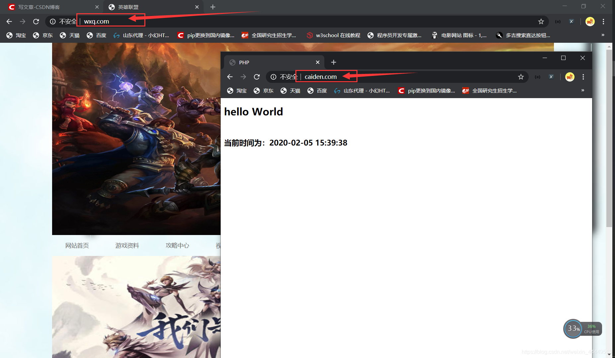
Task: Open the 电影网站 图标 bookmark
Action: [459, 35]
